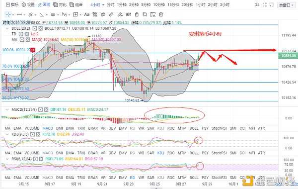Screen dimensions: 298x189
Task: Collapse the KDJ panel chevron
Action: coord(7,134)
